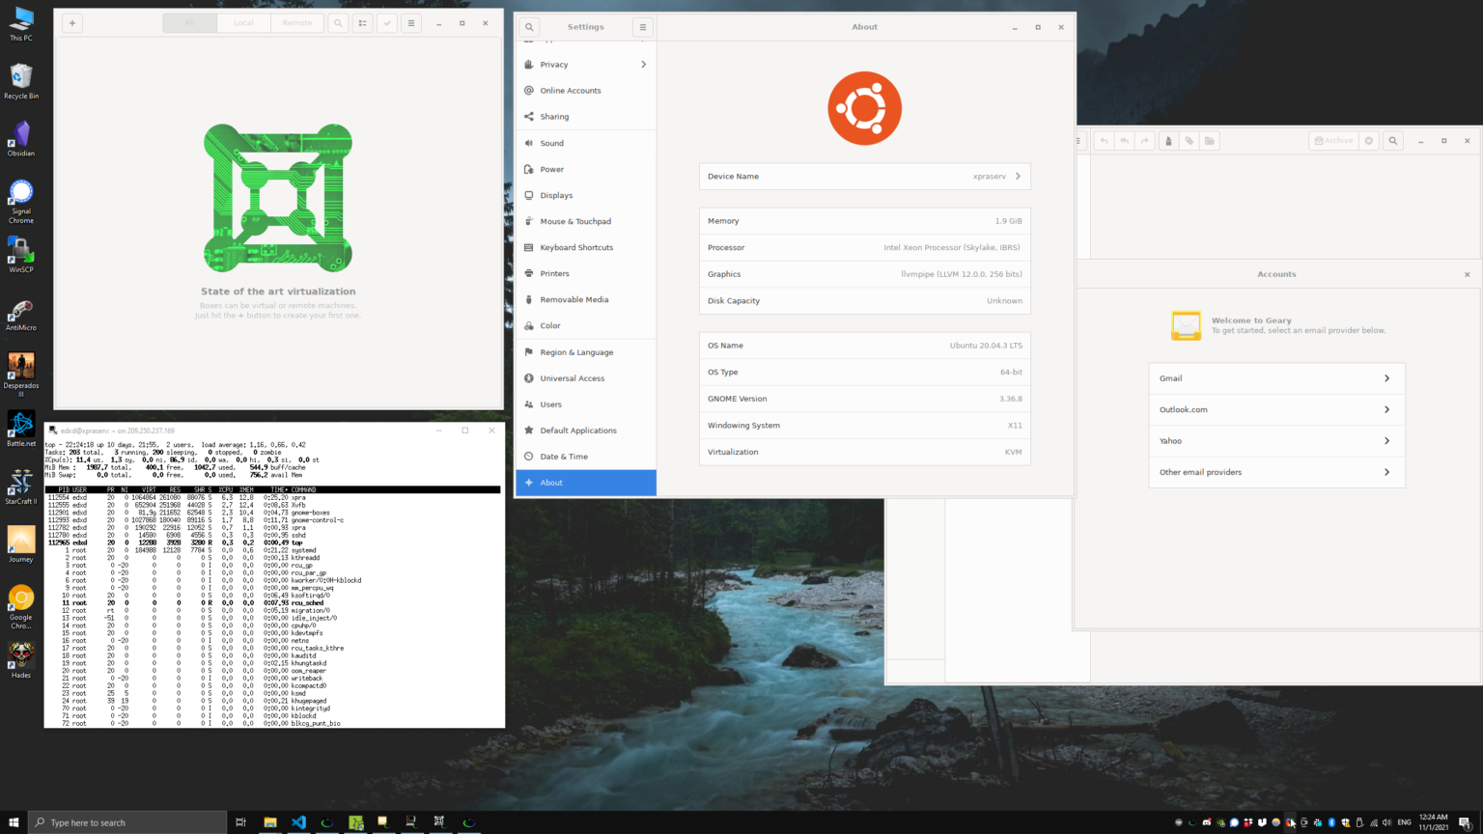Enable selection mode checkmark in Boxes
The width and height of the screenshot is (1483, 834).
pyautogui.click(x=386, y=23)
